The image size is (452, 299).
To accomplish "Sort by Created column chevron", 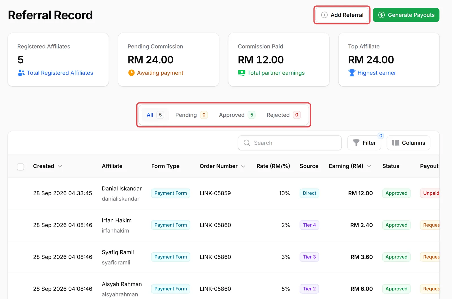I will click(x=60, y=166).
